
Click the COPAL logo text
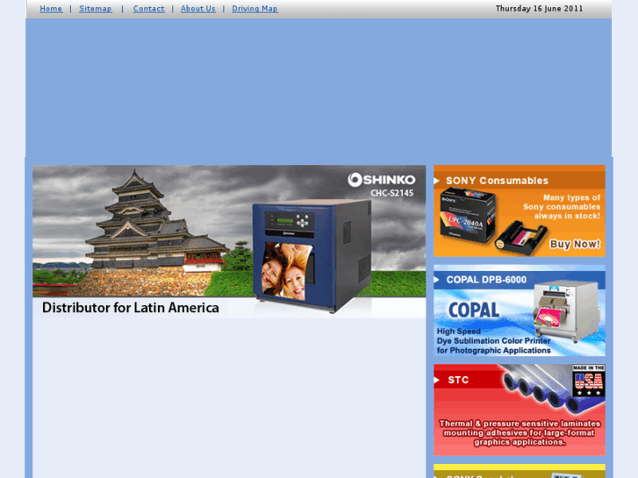pos(474,310)
